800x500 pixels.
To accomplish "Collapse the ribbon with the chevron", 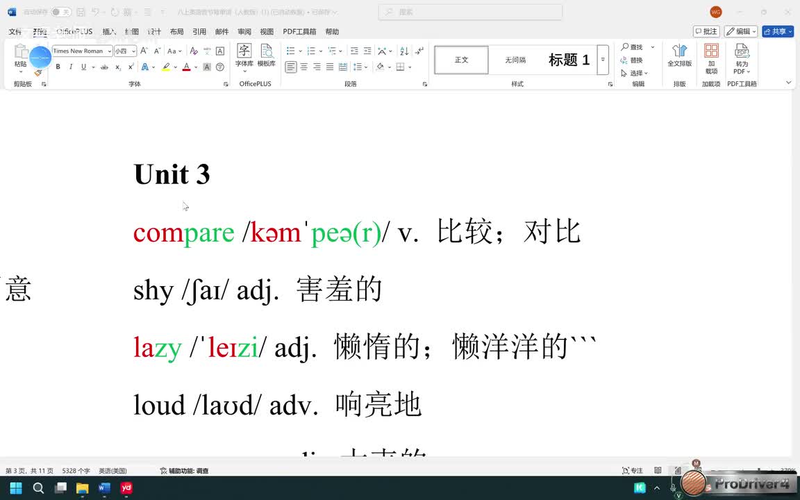I will click(788, 82).
